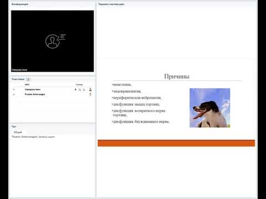266x199 pixels.
Task: Click the bullet 'дисфункция возвратного нерва гортани'
Action: [x=139, y=113]
